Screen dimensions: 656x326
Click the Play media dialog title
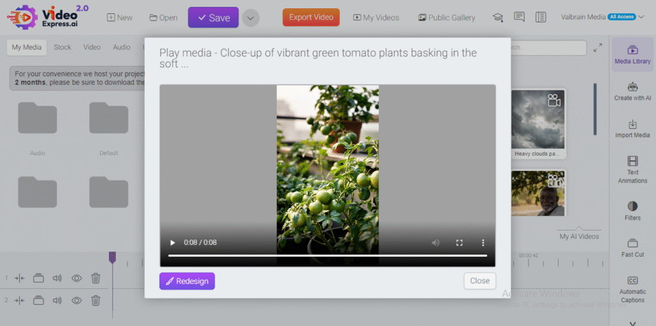318,58
